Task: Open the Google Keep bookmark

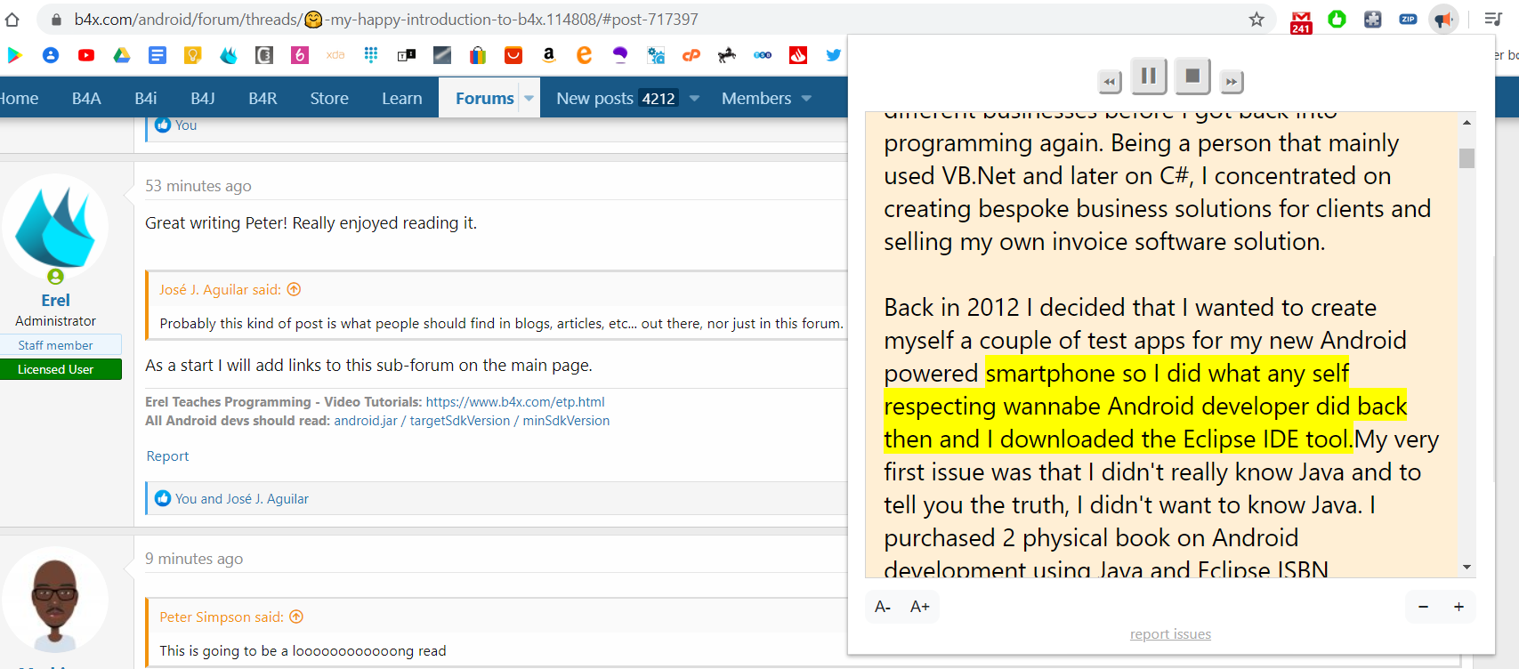Action: [193, 55]
